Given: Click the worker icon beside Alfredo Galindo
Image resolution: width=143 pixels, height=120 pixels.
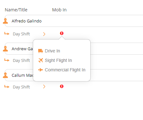Looking at the screenshot, I should point(5,21).
